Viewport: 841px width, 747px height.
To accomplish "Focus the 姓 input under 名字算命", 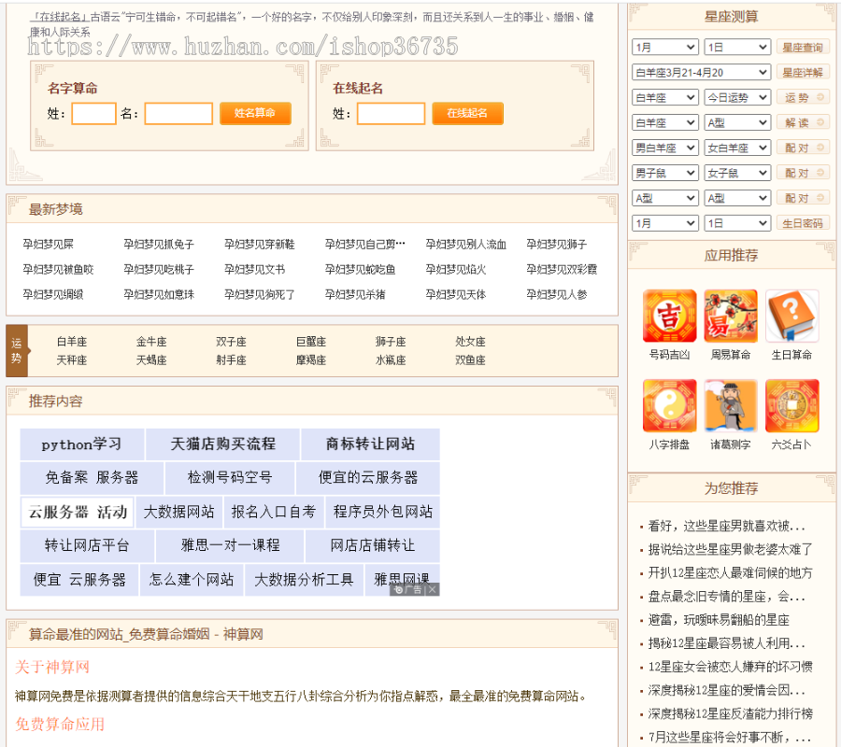I will pos(93,114).
